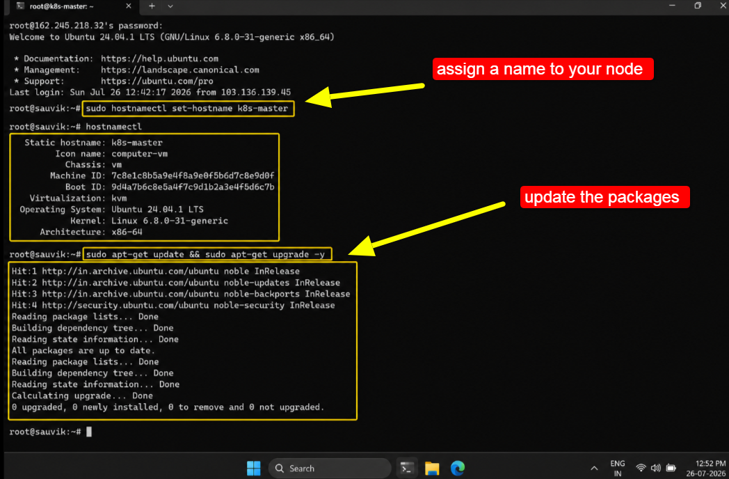Click the 'Virtualization: kvm' line
This screenshot has width=729, height=479.
tap(78, 198)
